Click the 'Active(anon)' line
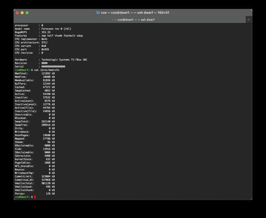The height and width of the screenshot is (218, 266). 35,101
